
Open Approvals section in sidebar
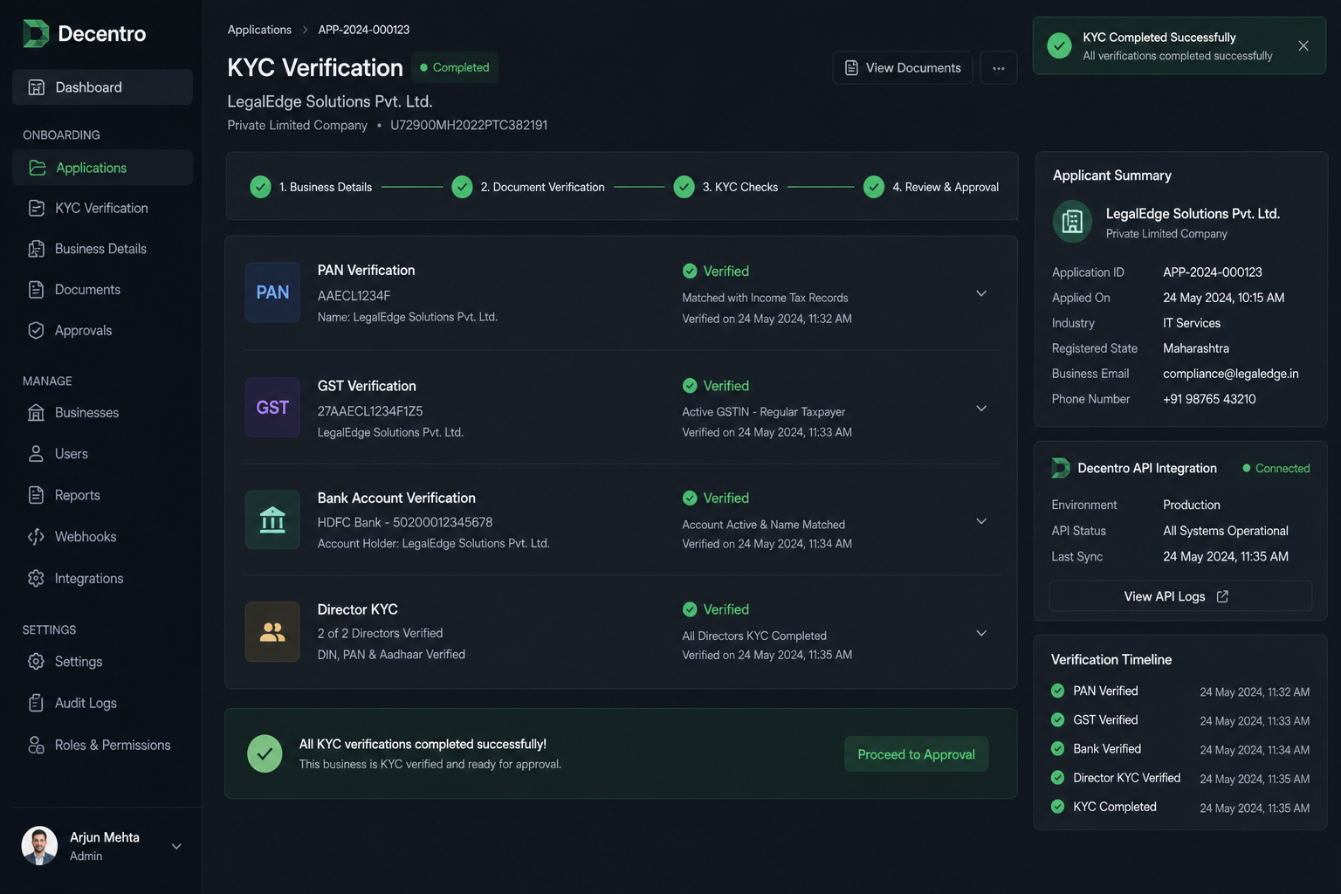102,330
